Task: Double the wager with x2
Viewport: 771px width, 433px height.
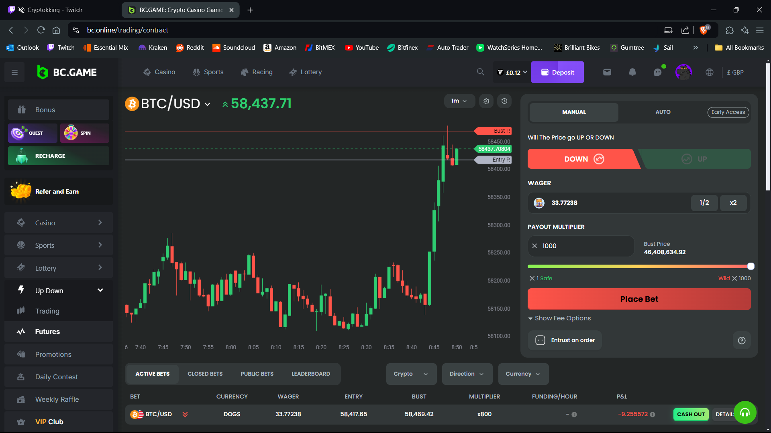Action: pos(733,203)
